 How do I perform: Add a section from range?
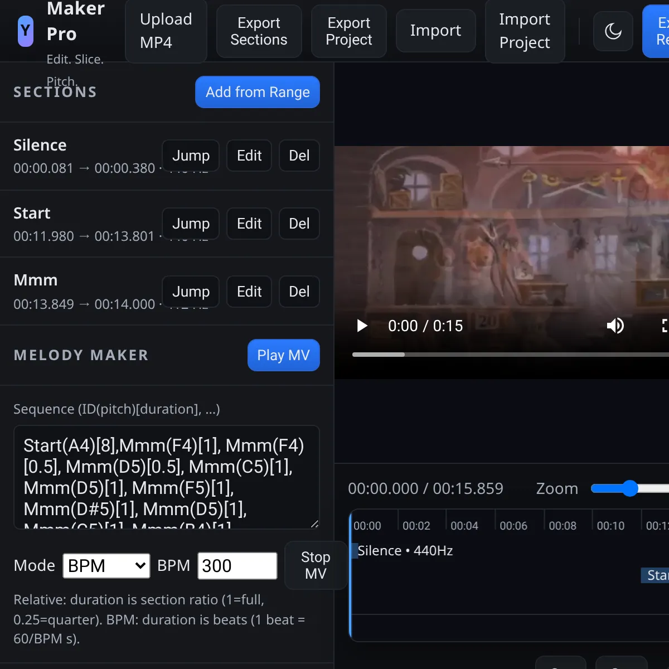257,92
